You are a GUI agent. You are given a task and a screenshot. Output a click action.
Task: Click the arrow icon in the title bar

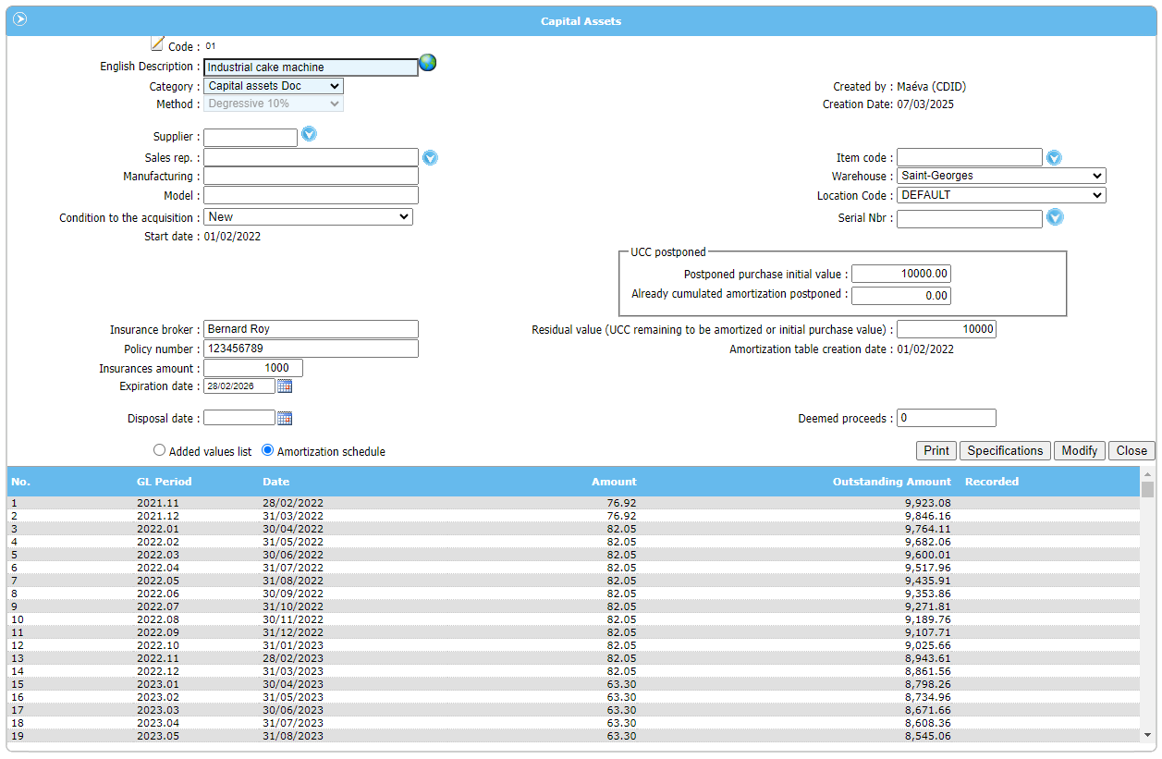click(x=19, y=19)
